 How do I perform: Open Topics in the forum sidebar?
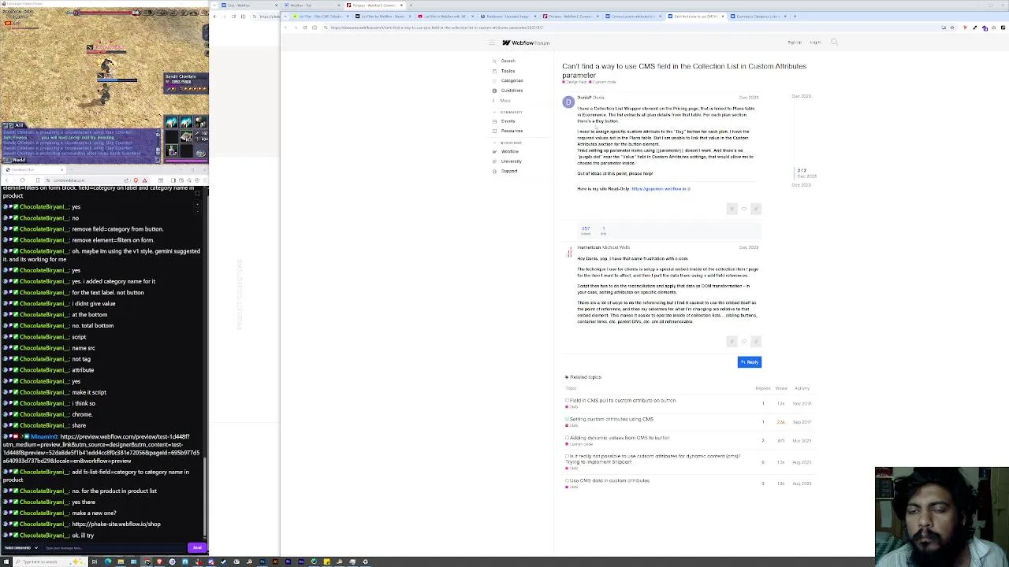(x=508, y=71)
